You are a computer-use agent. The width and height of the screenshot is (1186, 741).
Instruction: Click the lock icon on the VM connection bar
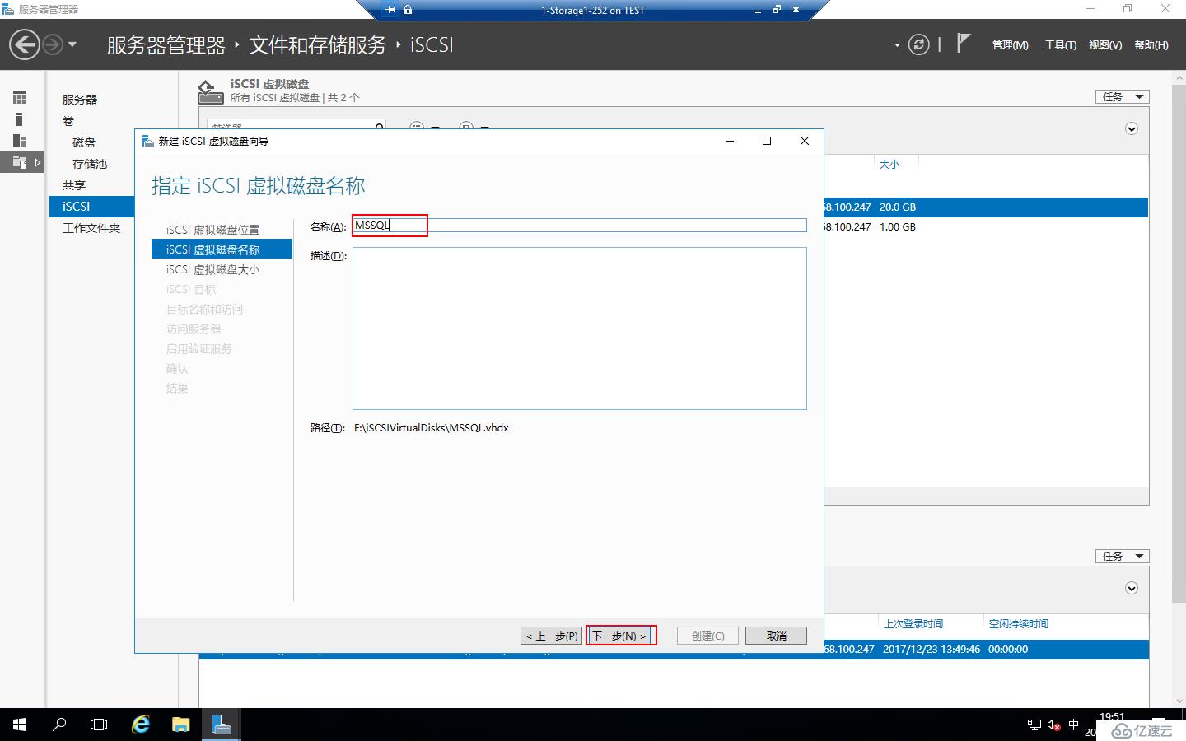click(408, 10)
